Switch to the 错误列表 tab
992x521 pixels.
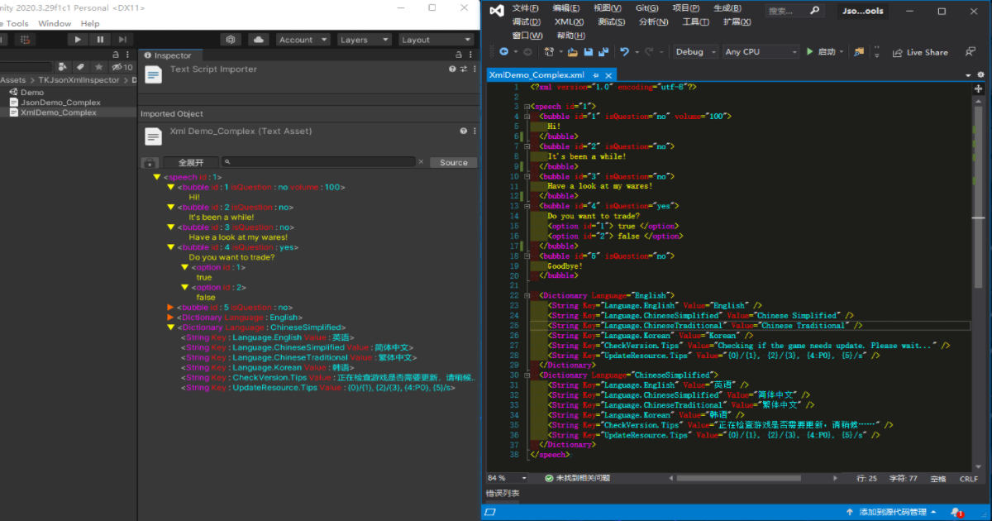[x=503, y=494]
